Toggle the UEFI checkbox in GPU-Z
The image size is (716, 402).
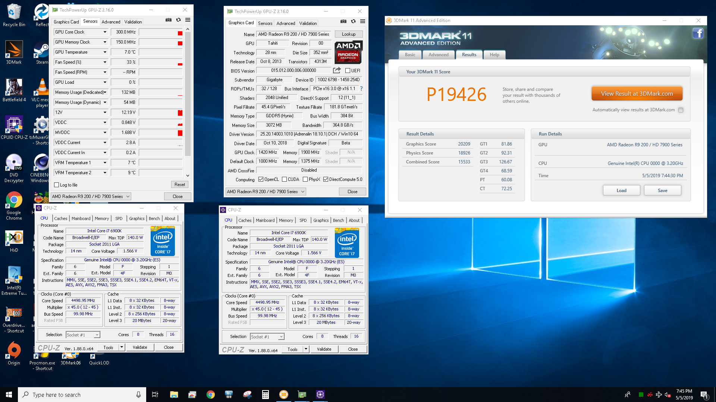(x=348, y=71)
